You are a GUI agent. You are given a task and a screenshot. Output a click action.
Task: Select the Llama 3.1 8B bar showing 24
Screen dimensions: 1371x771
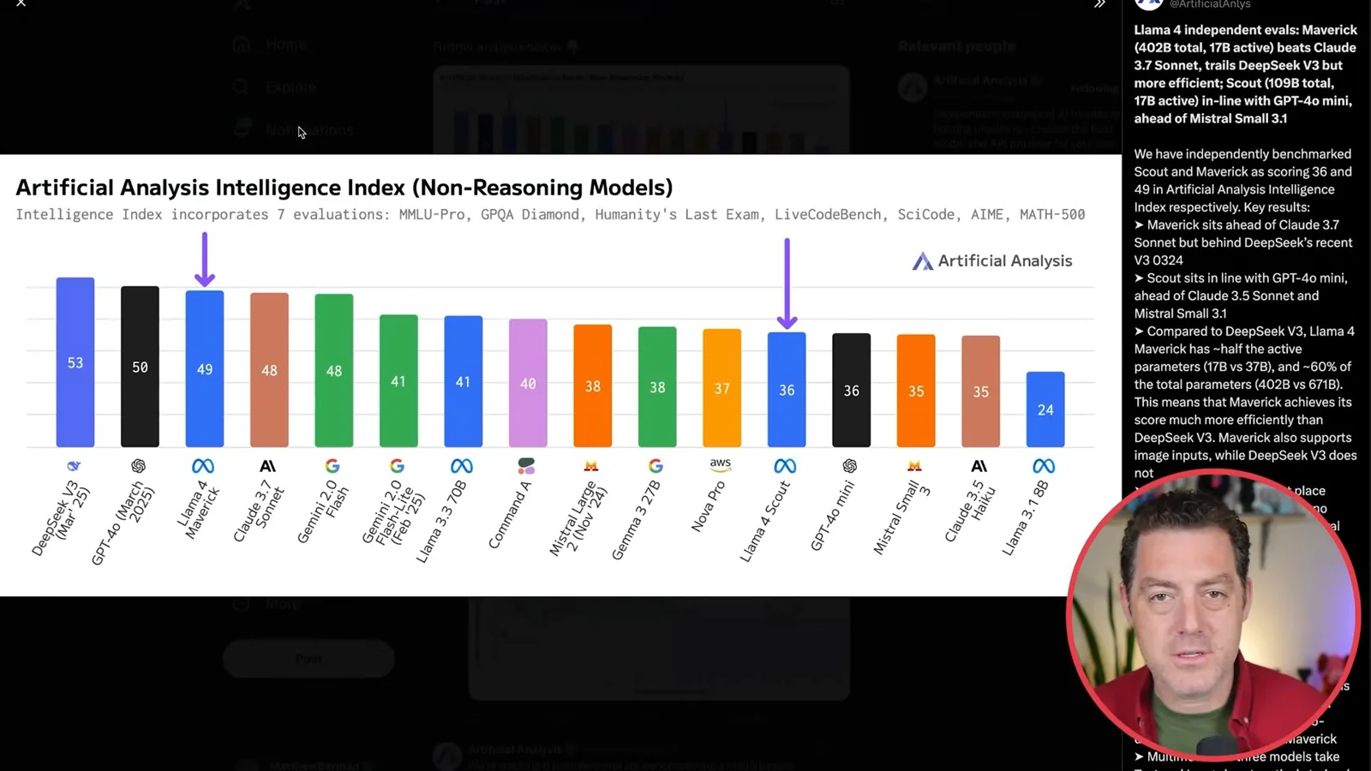click(x=1045, y=409)
